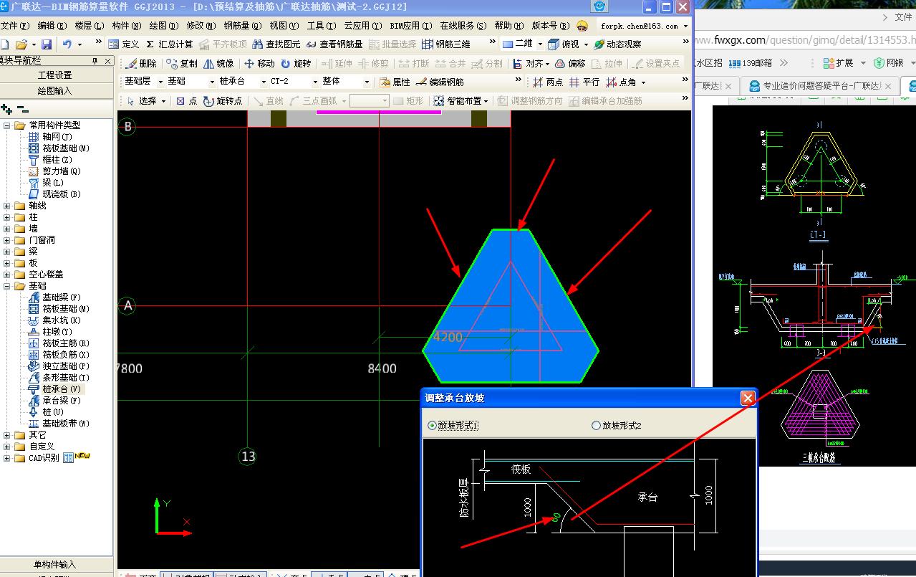Open 钢筋三维 rebar 3D view
Viewport: 916px width, 577px height.
point(446,44)
